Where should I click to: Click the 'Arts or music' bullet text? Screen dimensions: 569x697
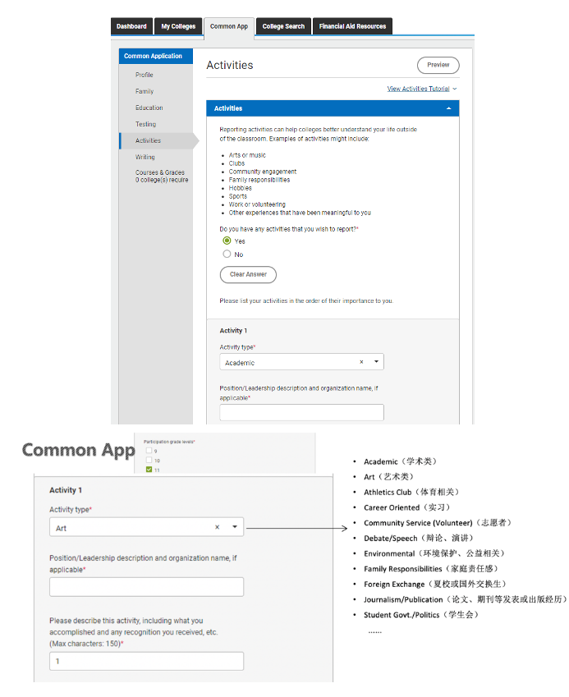click(247, 155)
